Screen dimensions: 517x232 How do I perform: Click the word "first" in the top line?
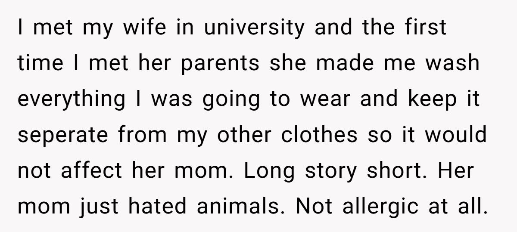click(x=425, y=28)
